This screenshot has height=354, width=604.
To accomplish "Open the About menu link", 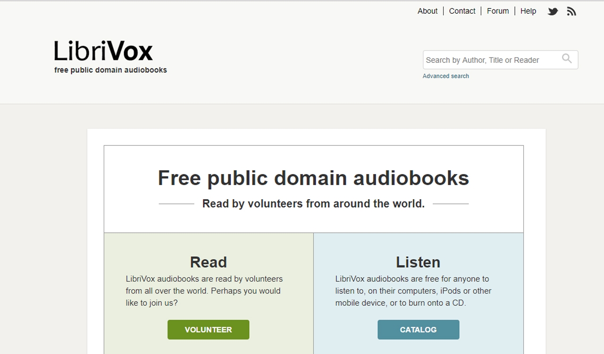I will coord(428,11).
